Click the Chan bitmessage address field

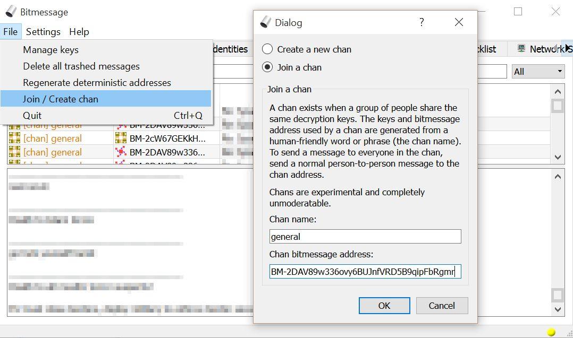tap(365, 272)
